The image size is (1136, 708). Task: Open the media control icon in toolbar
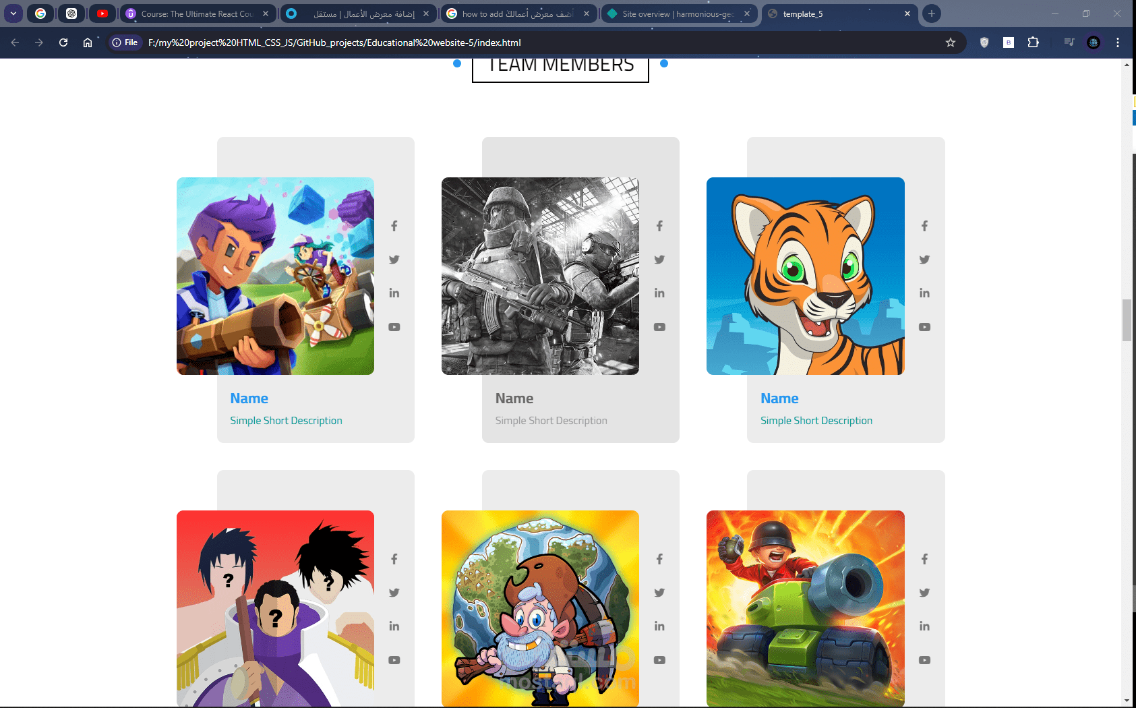click(1069, 42)
